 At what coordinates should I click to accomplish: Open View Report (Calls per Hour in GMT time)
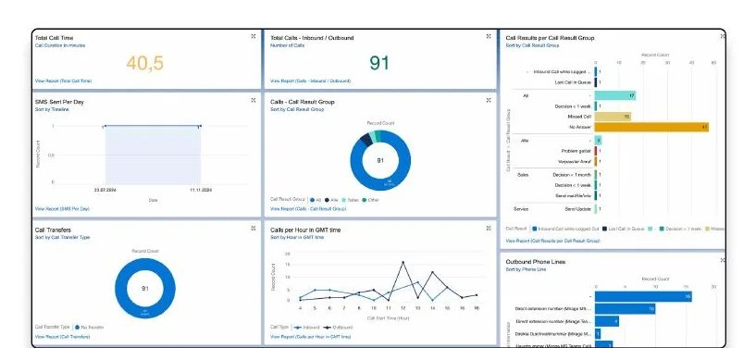[311, 337]
